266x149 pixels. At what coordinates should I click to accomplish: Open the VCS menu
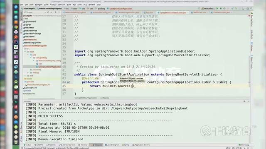pos(85,5)
